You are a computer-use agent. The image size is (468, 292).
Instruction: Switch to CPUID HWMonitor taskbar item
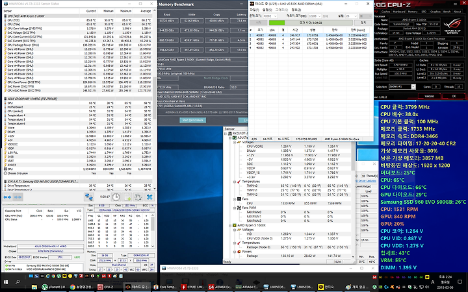(192, 287)
